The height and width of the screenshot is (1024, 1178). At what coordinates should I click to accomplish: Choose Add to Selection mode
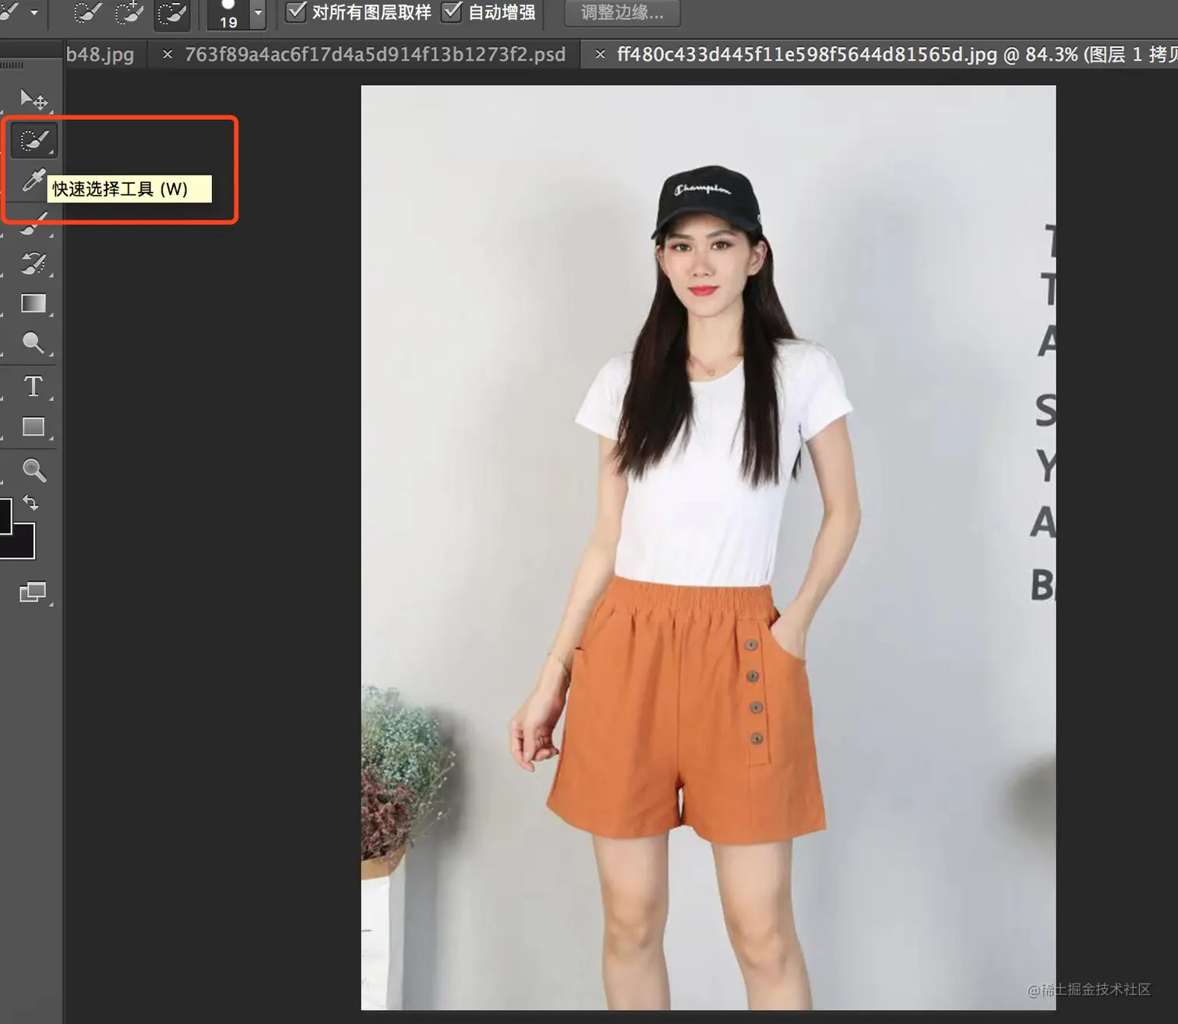point(129,13)
